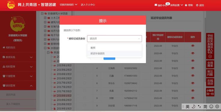Select 2017级3班团 in organization tree

pos(64,91)
